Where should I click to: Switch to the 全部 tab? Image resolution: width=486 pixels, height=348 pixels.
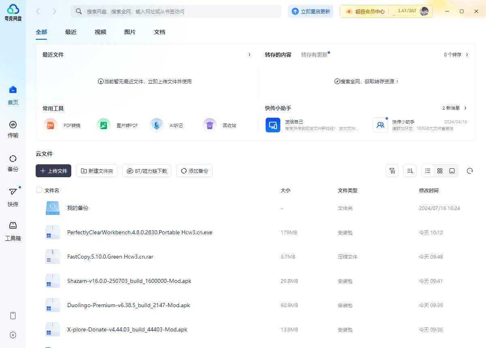click(41, 32)
